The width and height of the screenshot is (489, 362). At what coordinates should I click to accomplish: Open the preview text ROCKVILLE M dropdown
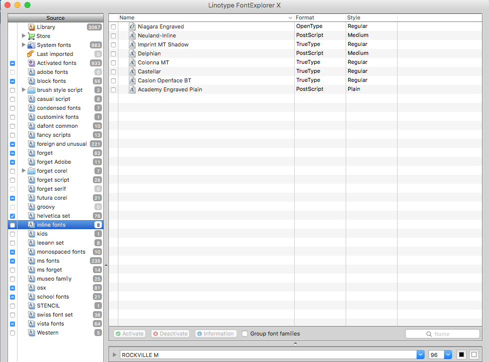point(421,355)
